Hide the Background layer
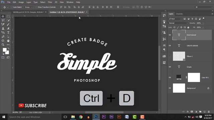The height and width of the screenshot is (120, 214). point(170,88)
